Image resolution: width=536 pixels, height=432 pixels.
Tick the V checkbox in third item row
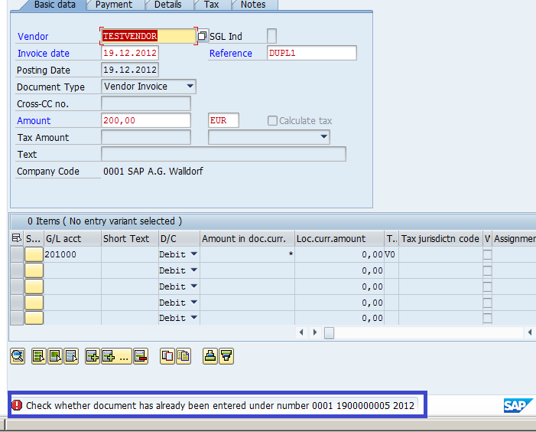[488, 287]
